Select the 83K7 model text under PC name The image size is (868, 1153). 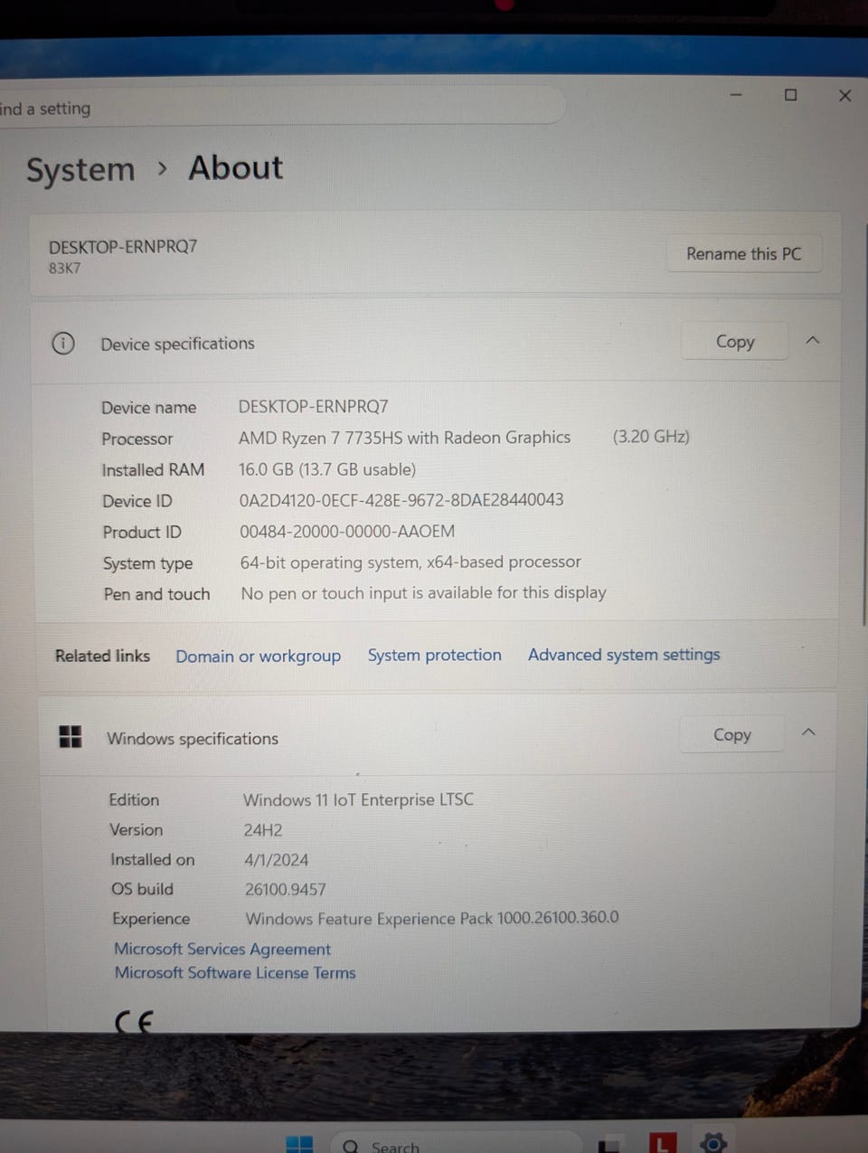click(x=65, y=269)
